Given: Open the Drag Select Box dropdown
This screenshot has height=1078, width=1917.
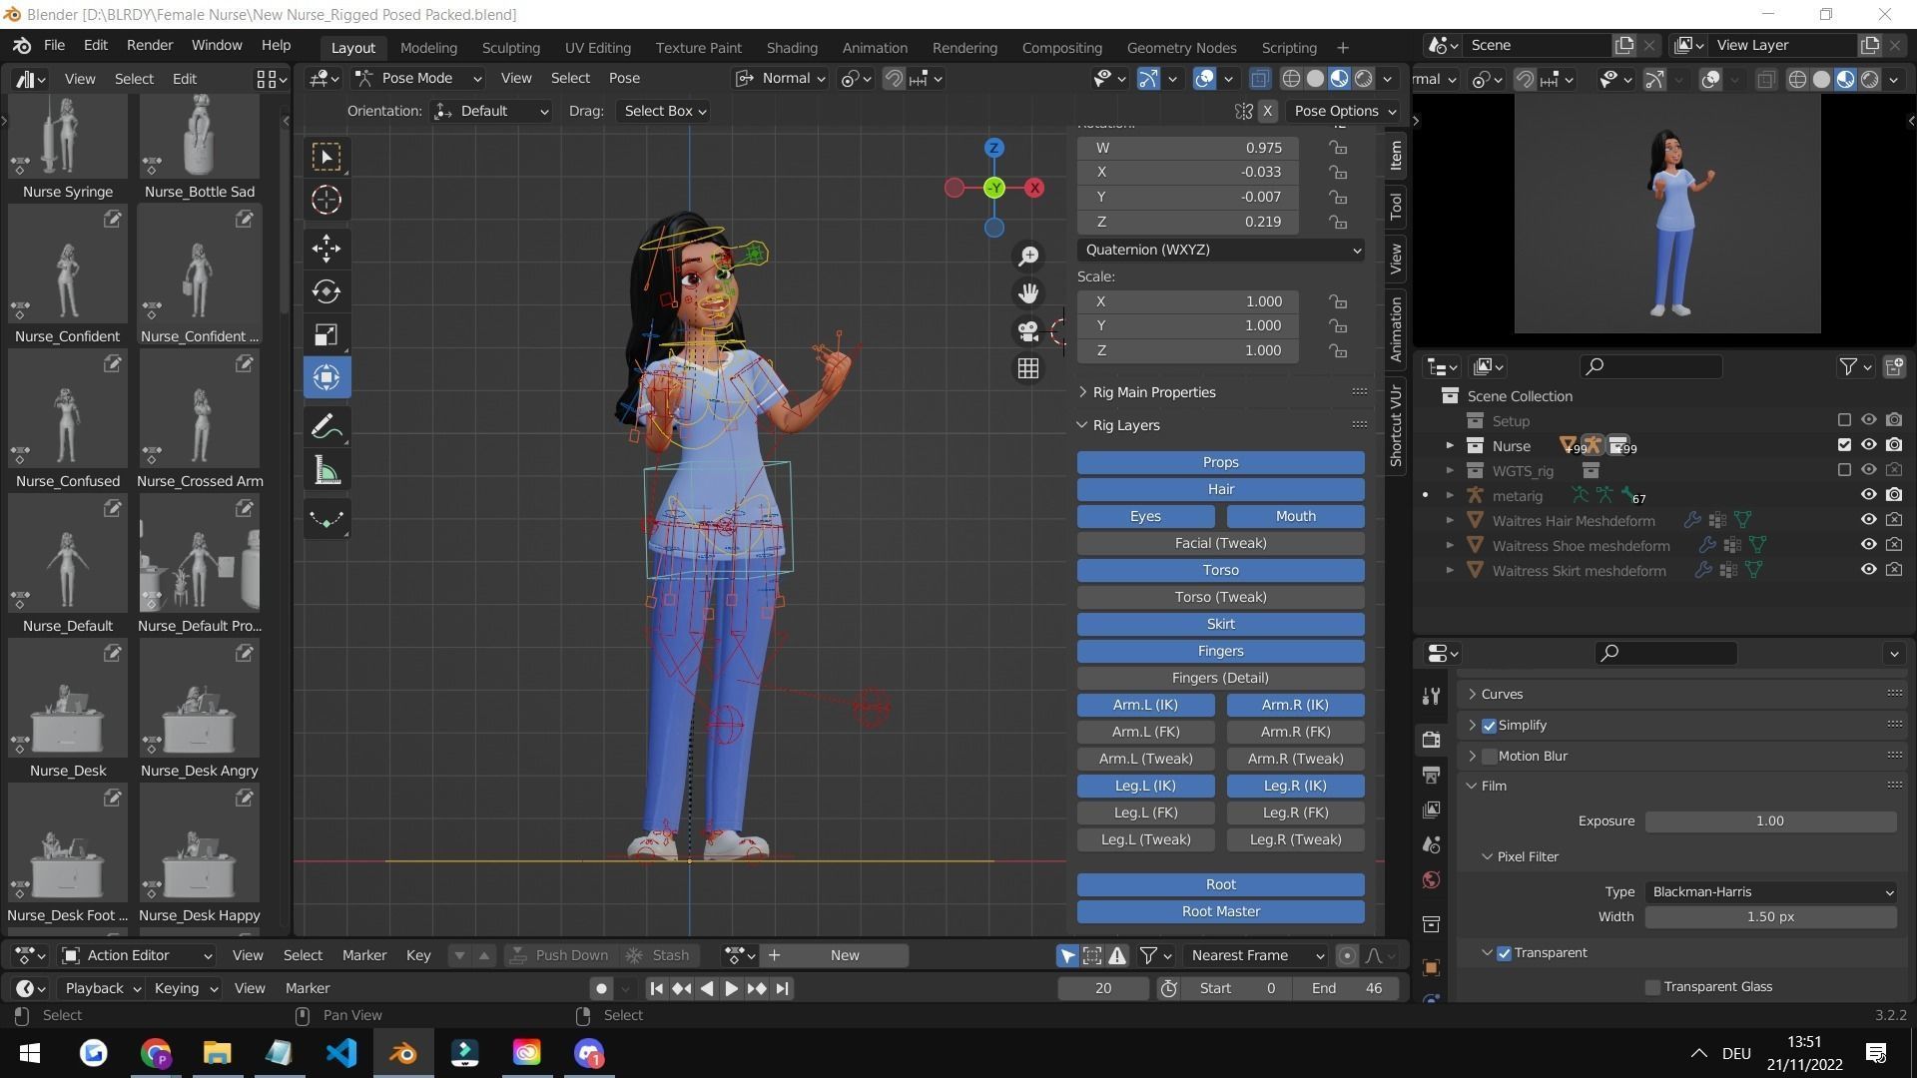Looking at the screenshot, I should pos(665,111).
